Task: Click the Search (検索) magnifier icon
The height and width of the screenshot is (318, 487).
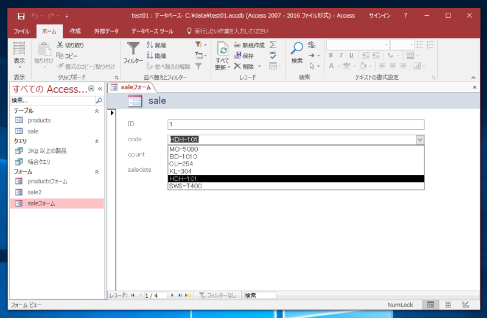Action: pos(296,49)
